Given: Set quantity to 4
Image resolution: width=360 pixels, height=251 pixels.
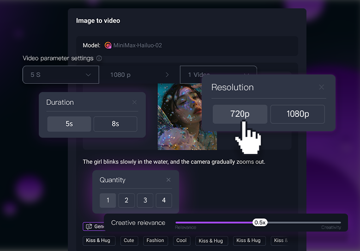Looking at the screenshot, I should tap(164, 200).
